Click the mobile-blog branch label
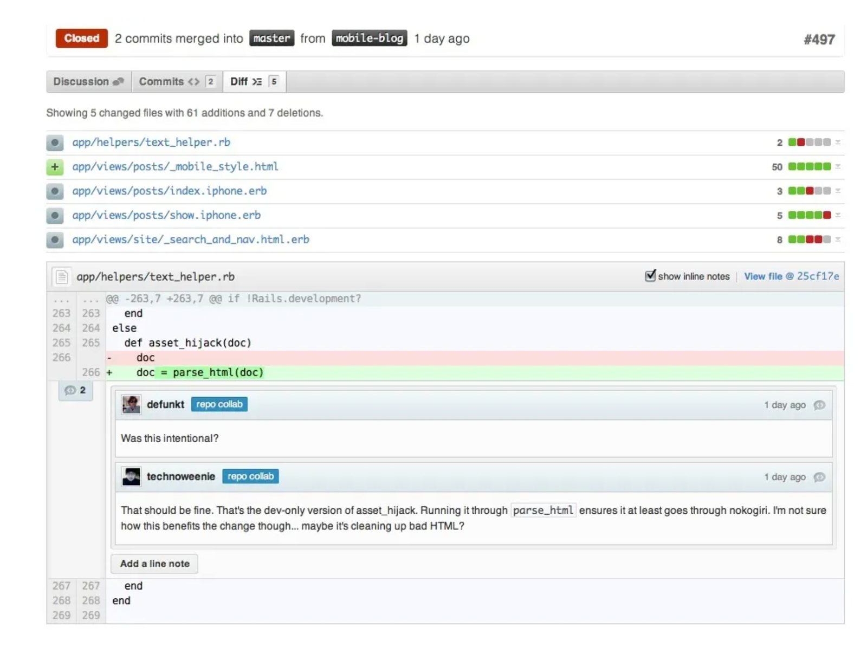867x653 pixels. click(x=369, y=38)
